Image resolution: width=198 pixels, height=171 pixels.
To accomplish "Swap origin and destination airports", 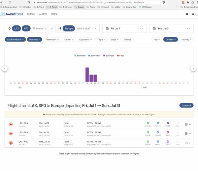I will coord(52,29).
